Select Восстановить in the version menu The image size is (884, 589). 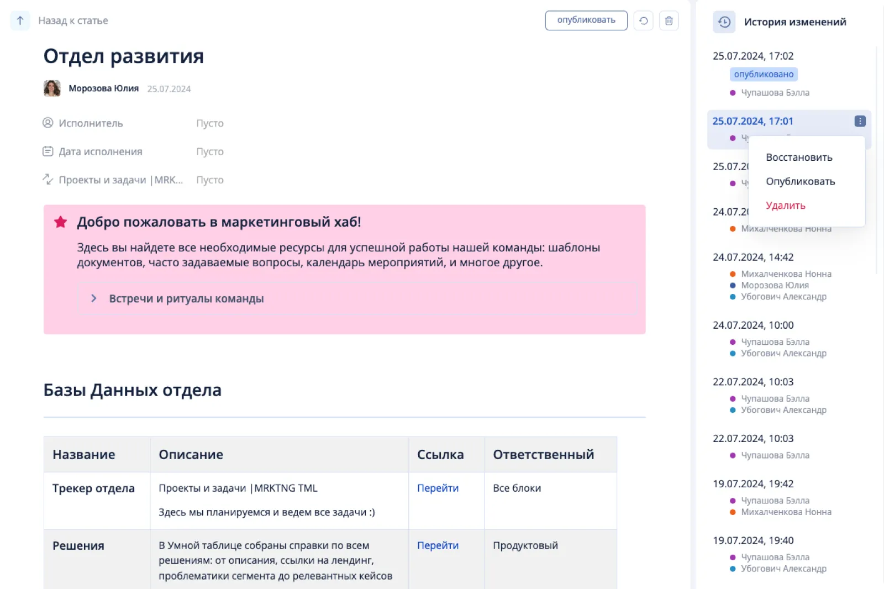[x=799, y=157]
